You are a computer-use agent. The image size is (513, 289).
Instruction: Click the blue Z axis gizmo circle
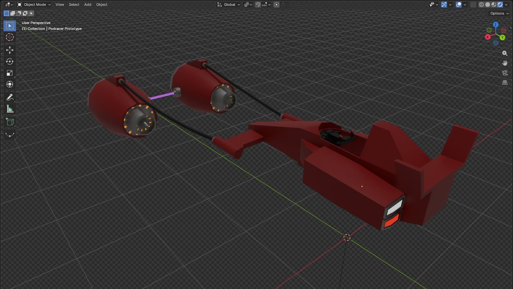[x=495, y=25]
